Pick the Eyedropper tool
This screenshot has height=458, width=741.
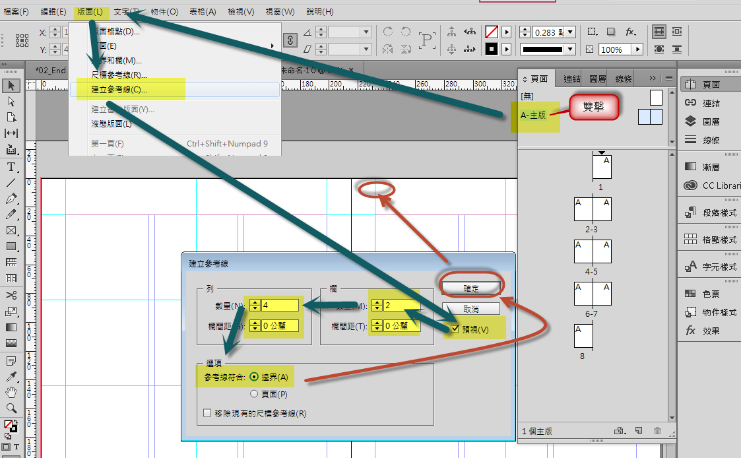click(x=11, y=377)
